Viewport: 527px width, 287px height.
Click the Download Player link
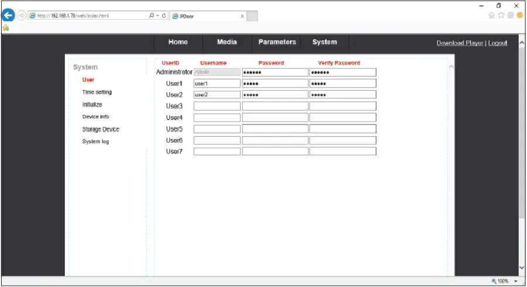[x=460, y=43]
